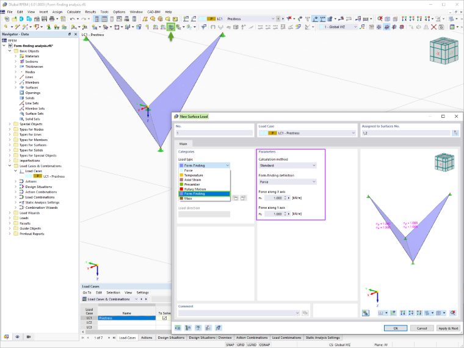Open the Load type dropdown arrow
The height and width of the screenshot is (348, 464).
[x=227, y=165]
